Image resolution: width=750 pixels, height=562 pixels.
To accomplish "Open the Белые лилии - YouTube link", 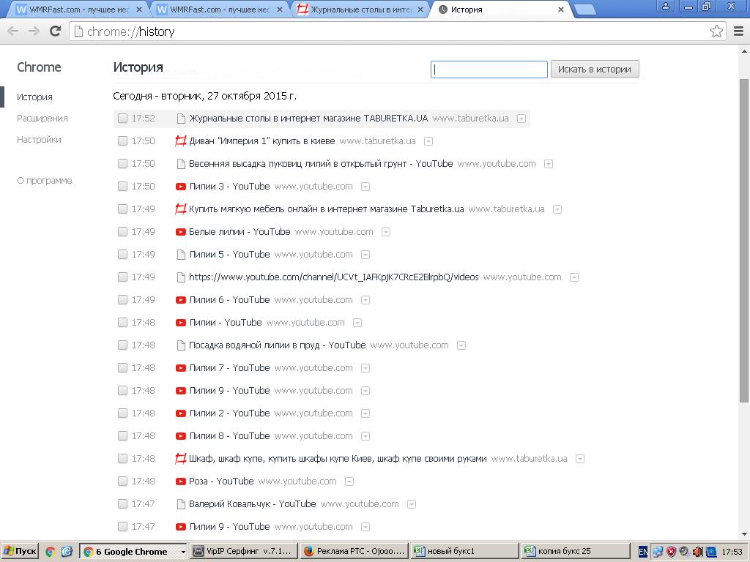I will click(x=240, y=232).
